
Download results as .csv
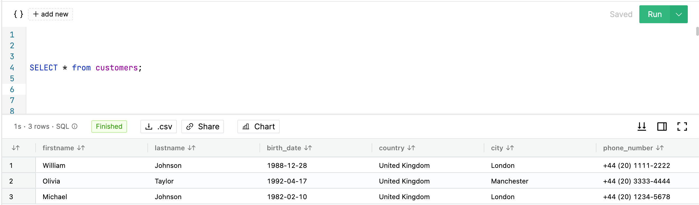pos(159,127)
